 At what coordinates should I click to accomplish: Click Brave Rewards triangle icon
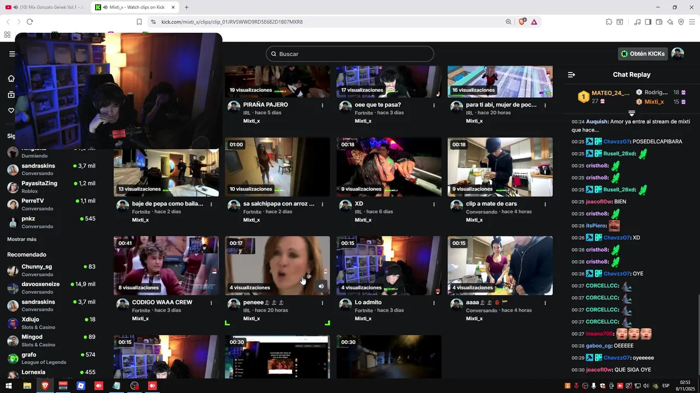(534, 22)
